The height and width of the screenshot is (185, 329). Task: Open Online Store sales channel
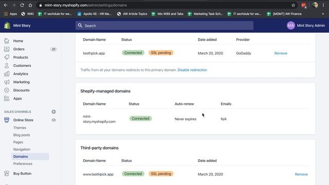point(23,120)
